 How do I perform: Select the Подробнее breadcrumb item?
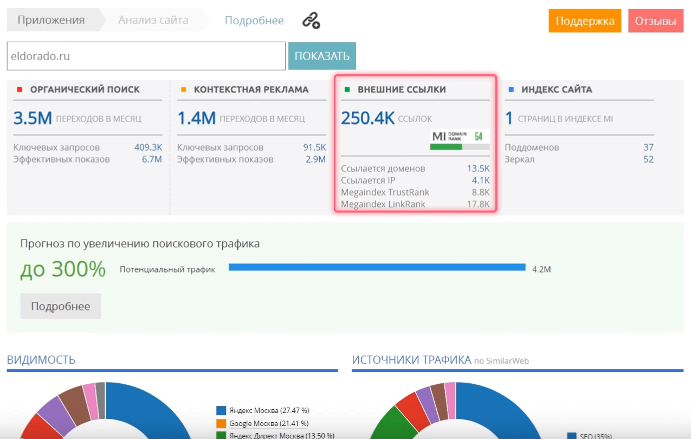(254, 21)
